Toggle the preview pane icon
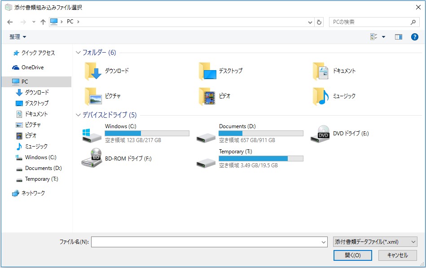The width and height of the screenshot is (426, 268). pos(399,37)
